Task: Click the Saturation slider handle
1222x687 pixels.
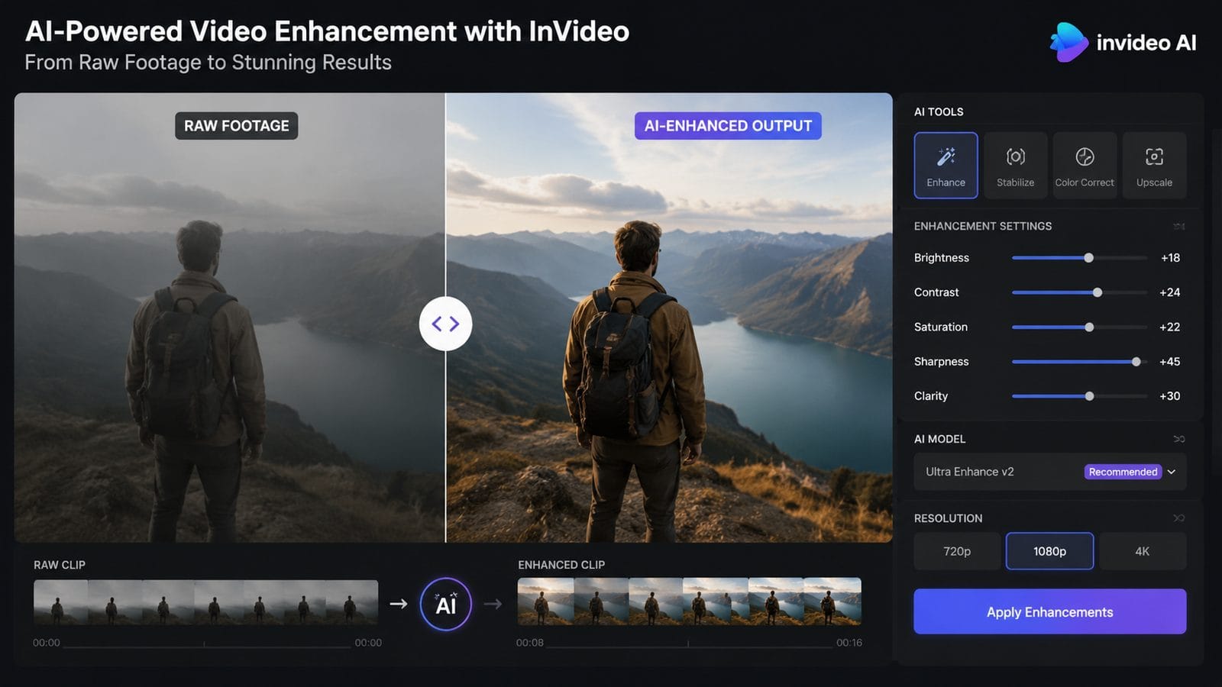Action: (x=1090, y=327)
